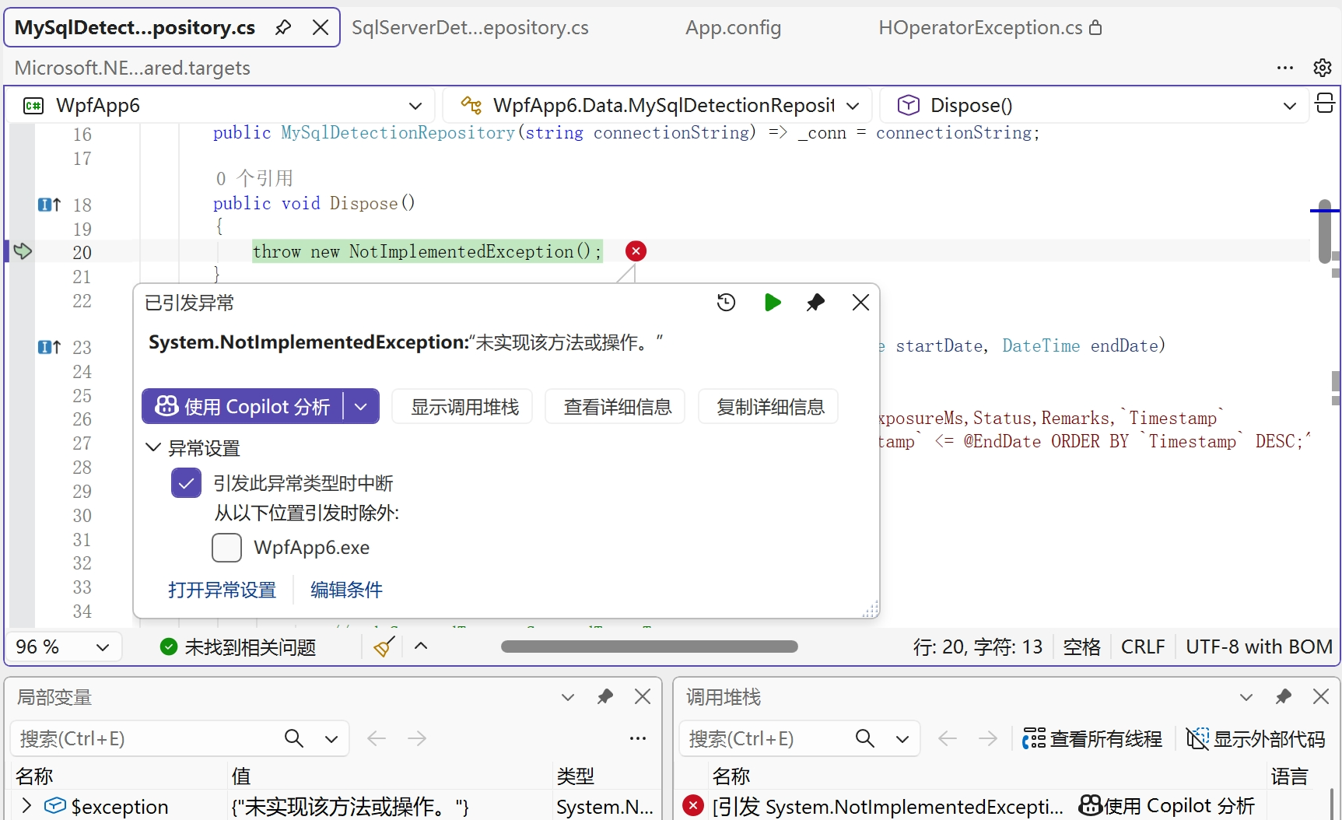Viewport: 1342px width, 820px height.
Task: Click interface implementation glyph on line 23
Action: [x=49, y=347]
